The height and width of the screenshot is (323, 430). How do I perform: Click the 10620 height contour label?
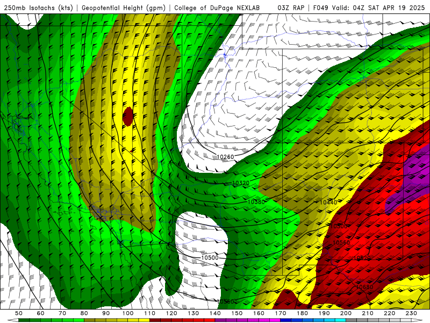(x=361, y=258)
